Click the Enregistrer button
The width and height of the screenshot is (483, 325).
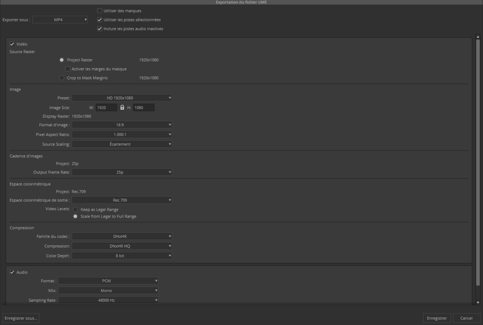point(437,318)
